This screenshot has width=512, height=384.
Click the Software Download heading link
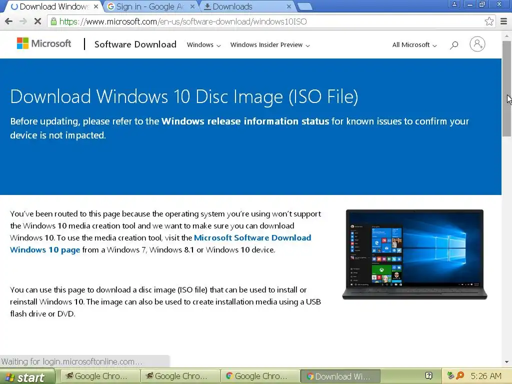[135, 44]
